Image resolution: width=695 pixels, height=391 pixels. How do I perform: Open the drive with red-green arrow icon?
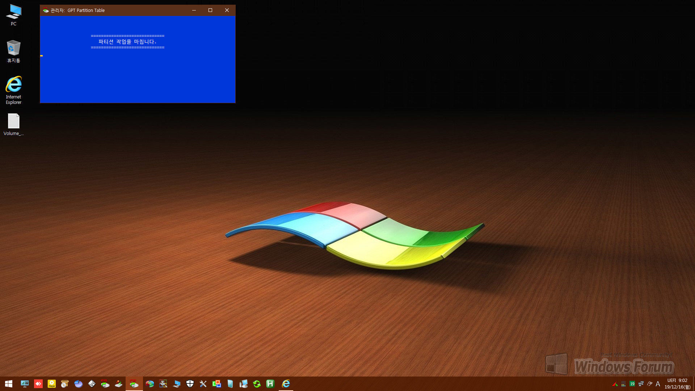119,384
